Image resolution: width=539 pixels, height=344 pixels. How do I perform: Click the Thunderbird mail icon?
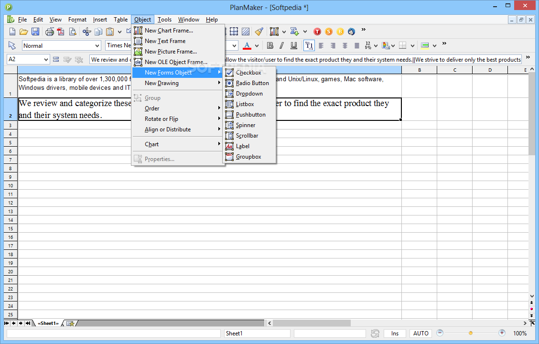click(x=351, y=32)
